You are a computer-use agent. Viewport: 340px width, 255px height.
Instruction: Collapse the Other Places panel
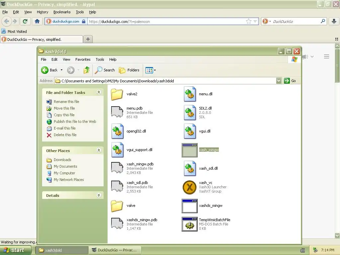[99, 150]
